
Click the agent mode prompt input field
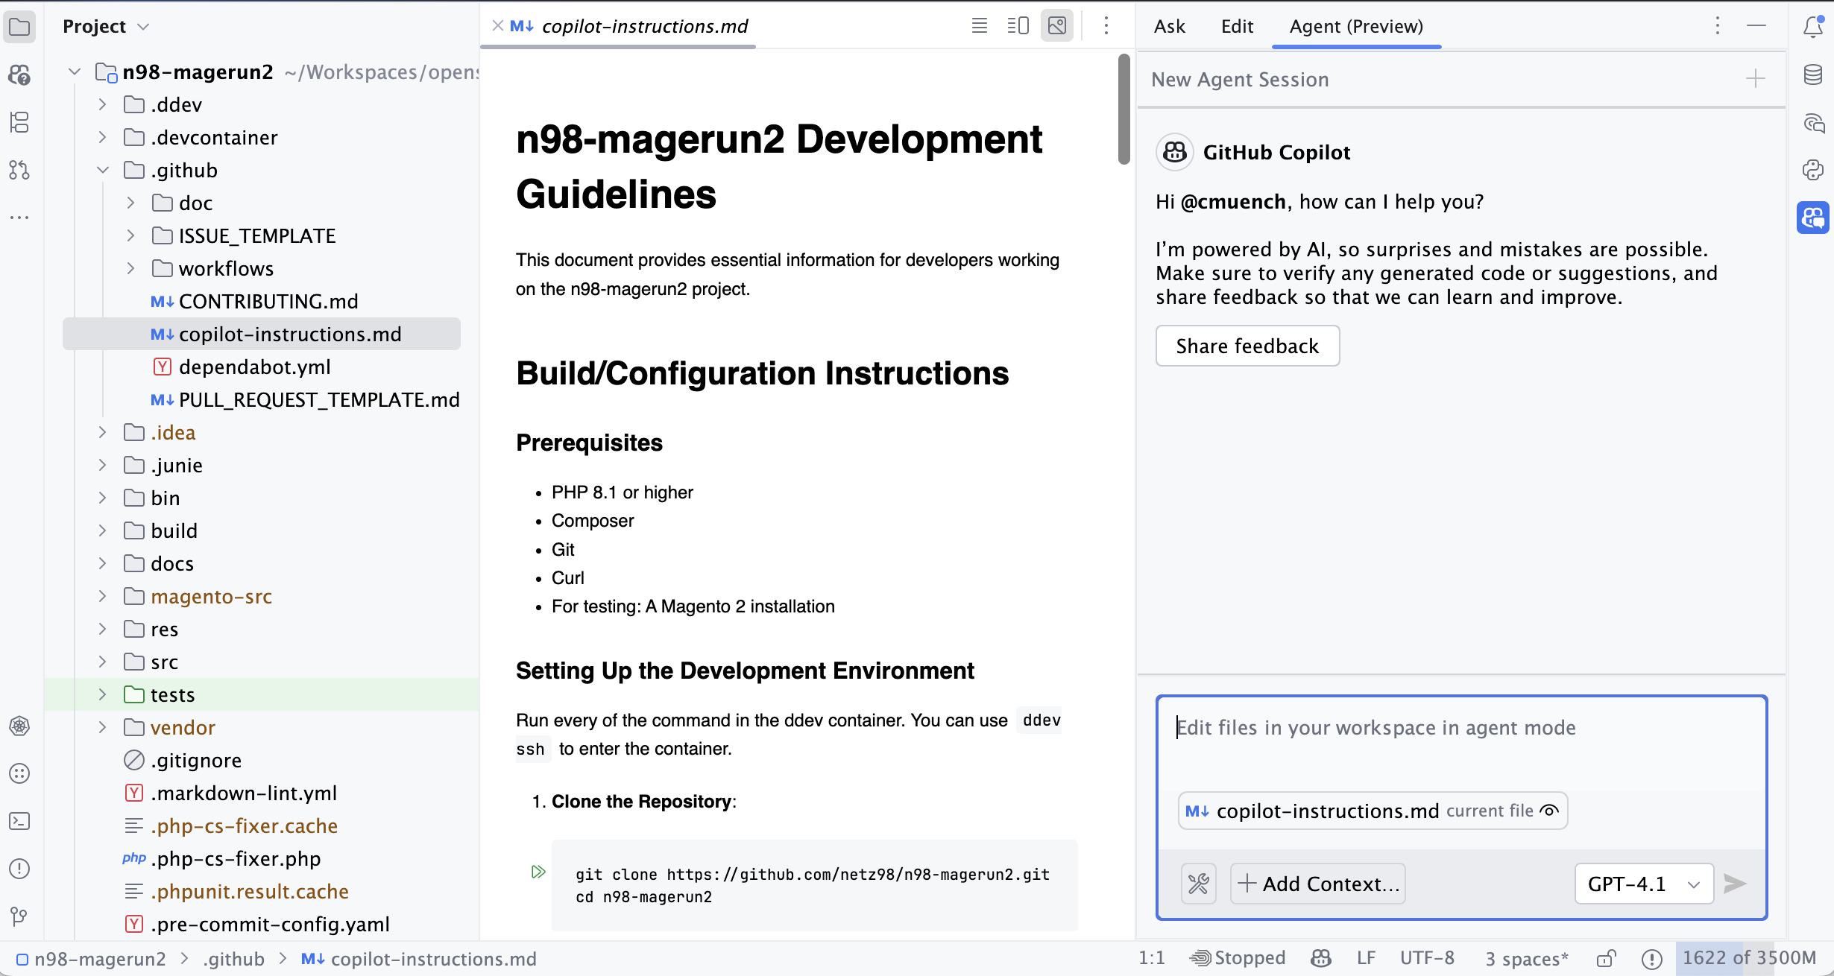[x=1461, y=741]
